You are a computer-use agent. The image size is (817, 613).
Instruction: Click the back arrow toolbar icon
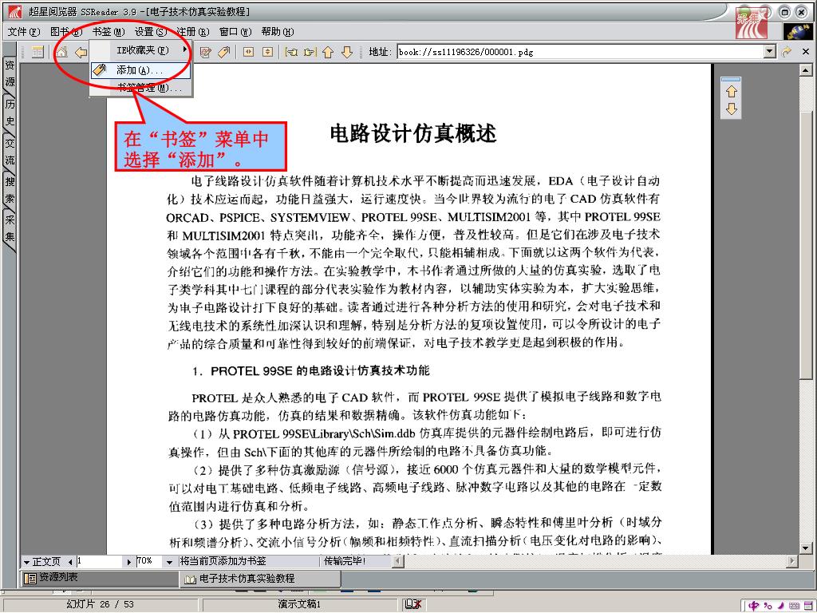click(81, 52)
